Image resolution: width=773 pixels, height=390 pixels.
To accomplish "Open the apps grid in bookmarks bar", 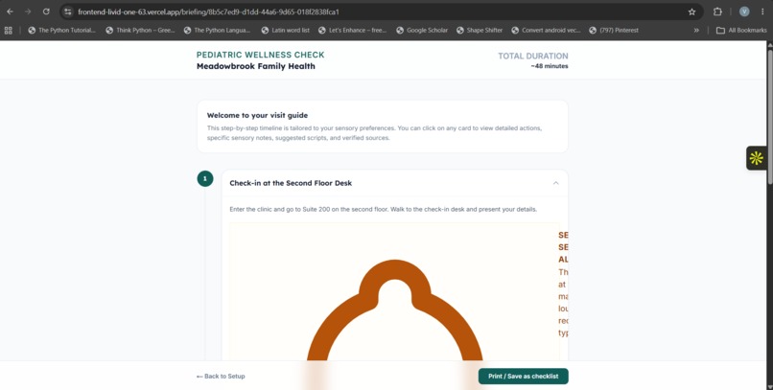I will click(9, 30).
